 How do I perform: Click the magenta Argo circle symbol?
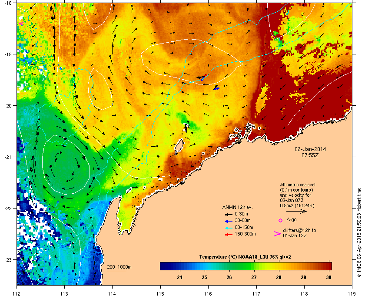tap(281, 220)
